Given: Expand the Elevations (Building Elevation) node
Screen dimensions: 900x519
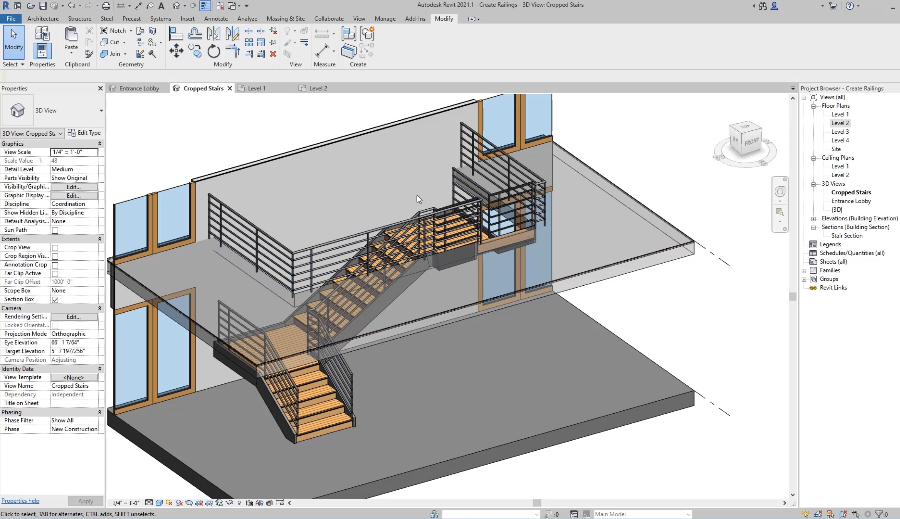Looking at the screenshot, I should click(x=813, y=219).
